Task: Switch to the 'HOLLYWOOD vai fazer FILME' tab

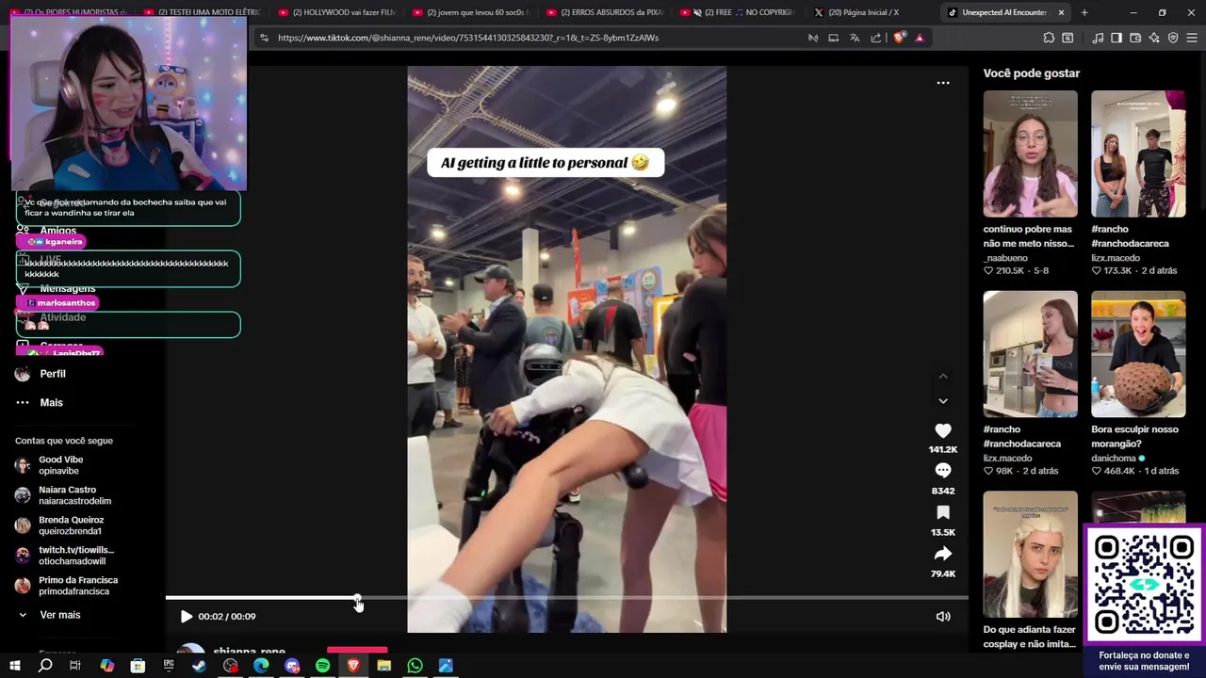Action: 337,12
